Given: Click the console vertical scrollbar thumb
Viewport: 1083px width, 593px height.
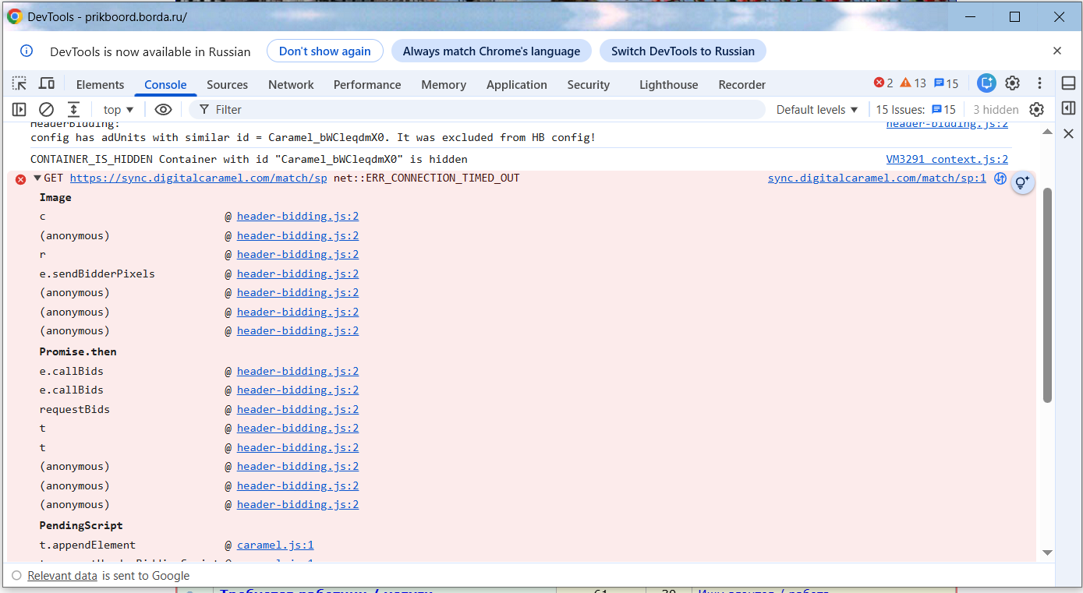Looking at the screenshot, I should [x=1047, y=295].
